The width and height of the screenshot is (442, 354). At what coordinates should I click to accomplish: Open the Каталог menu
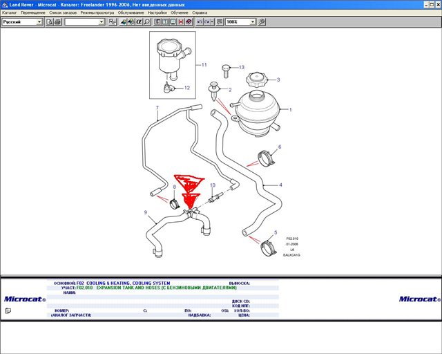pyautogui.click(x=9, y=12)
